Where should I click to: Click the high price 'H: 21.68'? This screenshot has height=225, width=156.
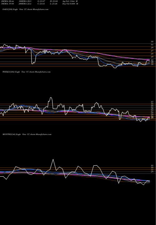[x=54, y=1]
